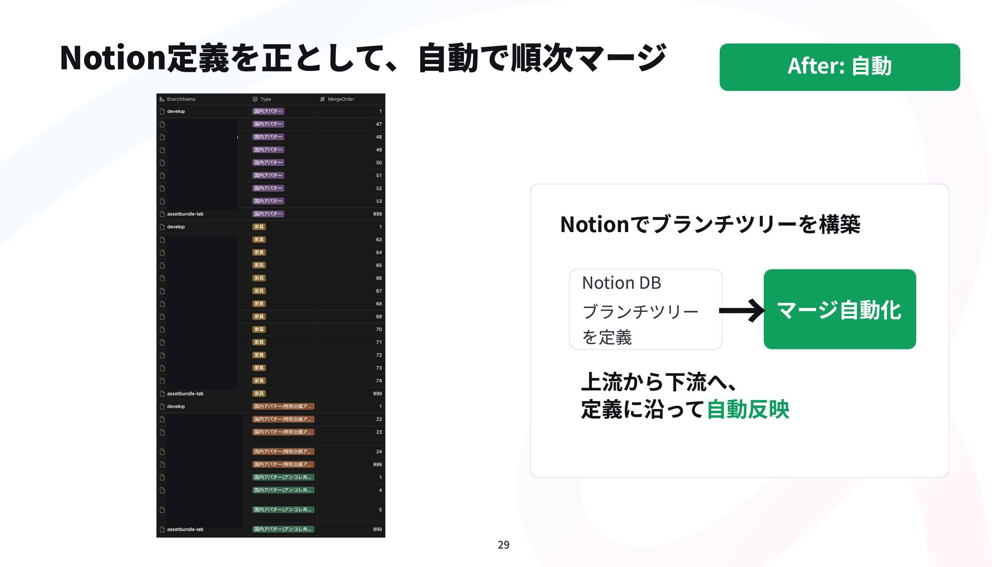
Task: Sort by the MergeOrder column header
Action: click(x=341, y=99)
